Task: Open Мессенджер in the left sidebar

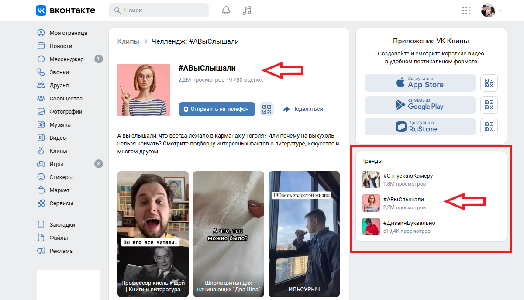Action: [66, 59]
